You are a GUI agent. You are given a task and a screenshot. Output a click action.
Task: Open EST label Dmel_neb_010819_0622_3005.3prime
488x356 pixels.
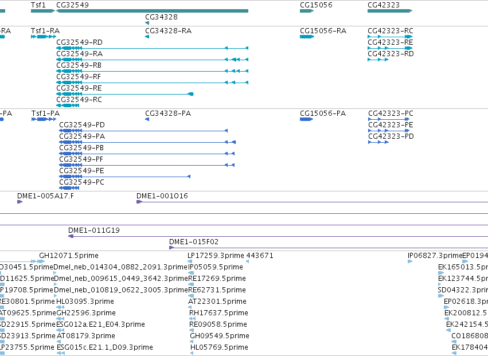tap(121, 290)
